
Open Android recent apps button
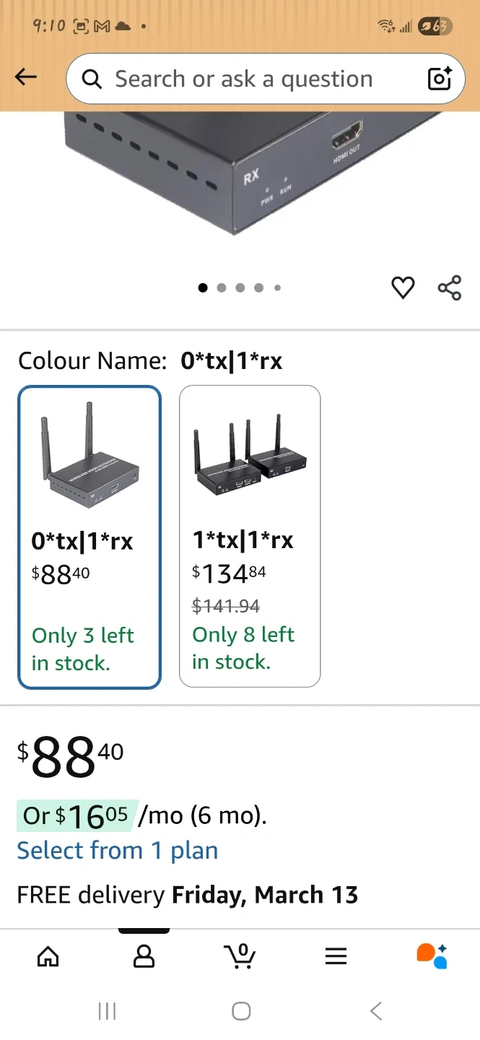click(x=107, y=1011)
